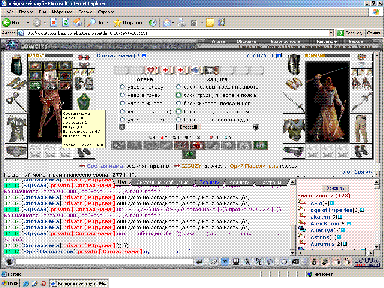The width and height of the screenshot is (384, 288).
Task: Use the heart healing scroll
Action: tap(151, 70)
